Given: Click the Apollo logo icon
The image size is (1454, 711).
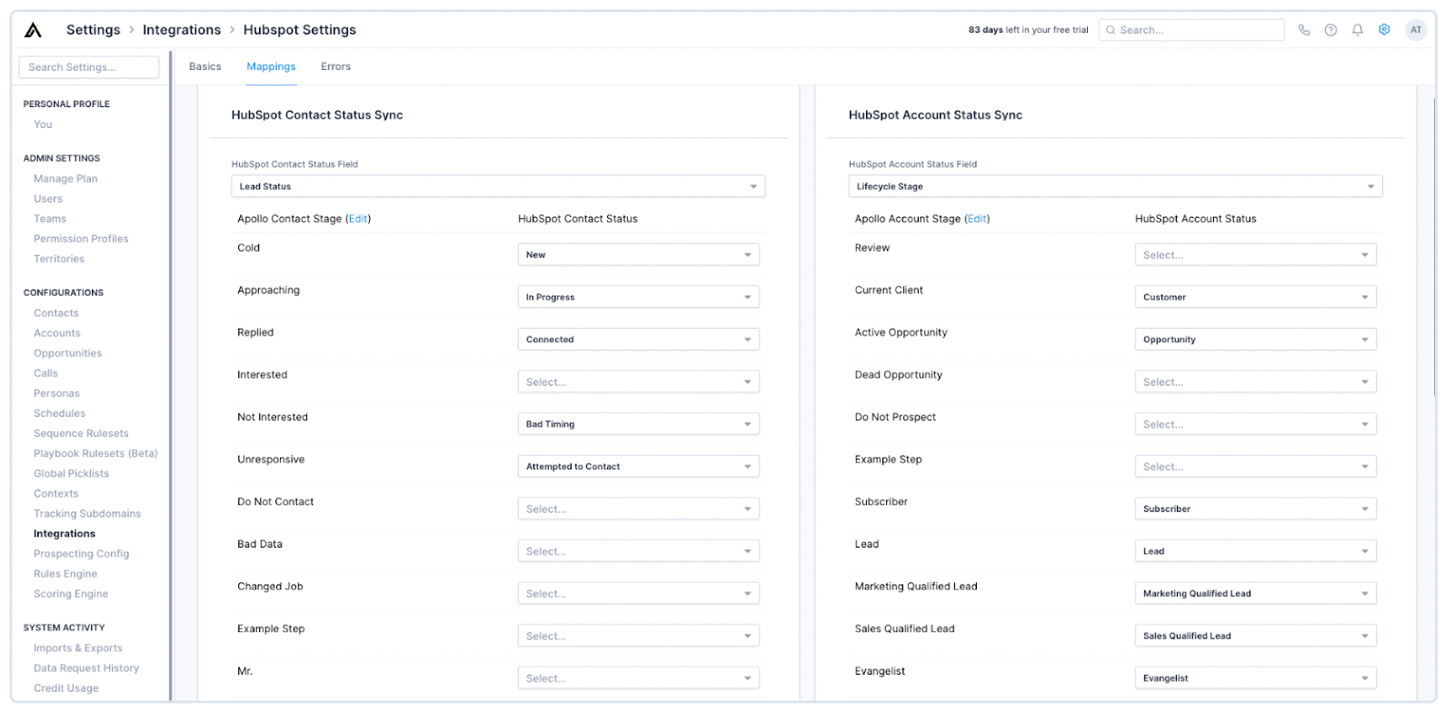Looking at the screenshot, I should click(33, 30).
